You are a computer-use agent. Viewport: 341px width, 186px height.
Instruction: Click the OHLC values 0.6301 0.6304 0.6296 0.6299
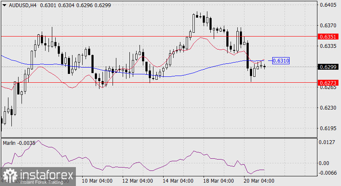(x=75, y=5)
